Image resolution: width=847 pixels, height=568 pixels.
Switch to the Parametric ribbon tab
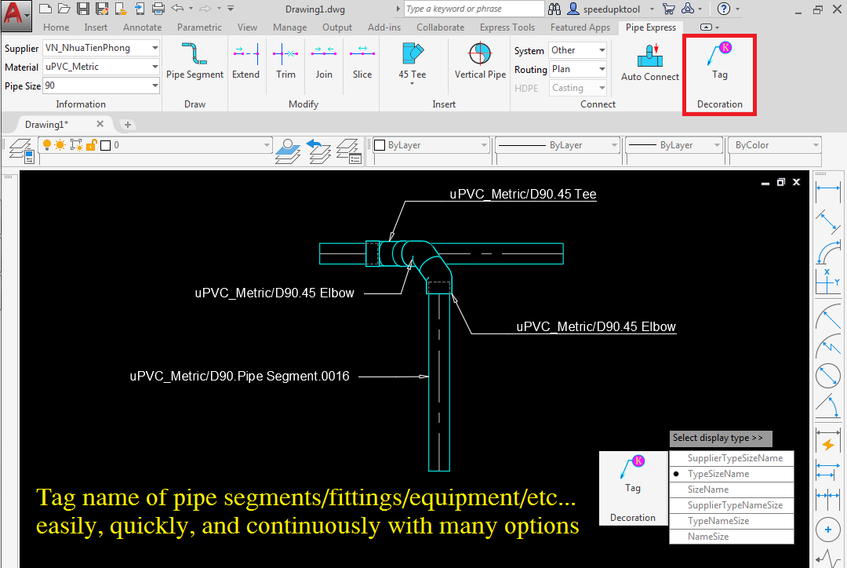(x=199, y=27)
